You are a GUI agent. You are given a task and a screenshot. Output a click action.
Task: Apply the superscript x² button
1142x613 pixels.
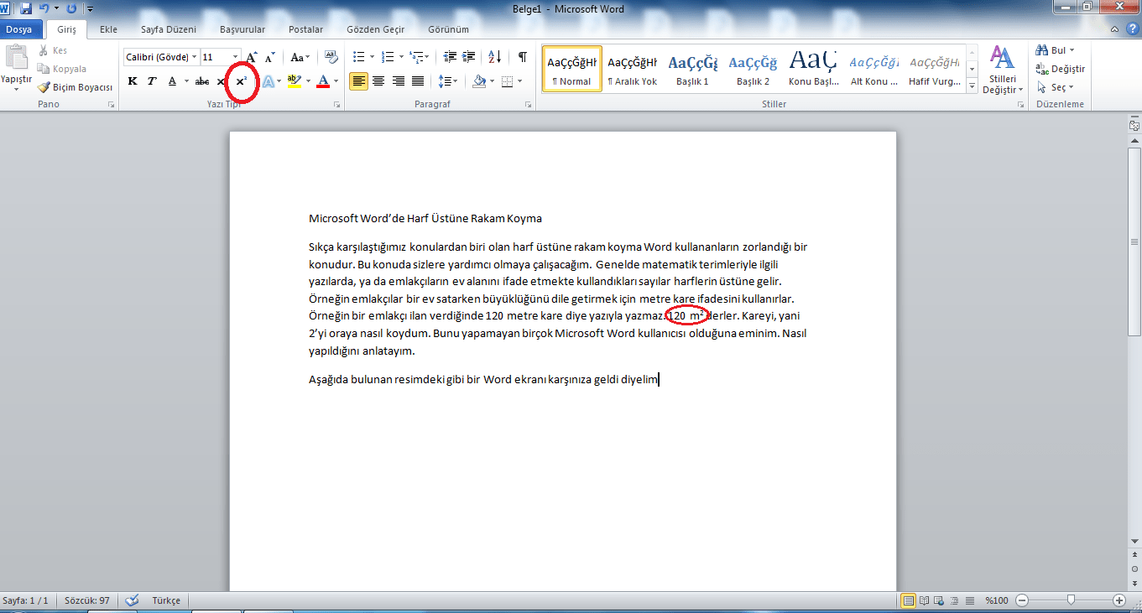pos(241,81)
